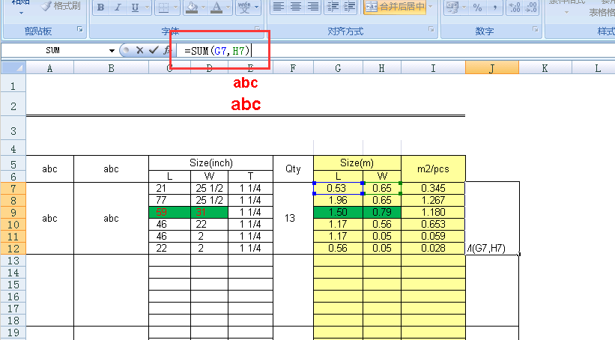Screen dimensions: 615x340
Task: Open the borders dropdown arrow
Action: [176, 7]
